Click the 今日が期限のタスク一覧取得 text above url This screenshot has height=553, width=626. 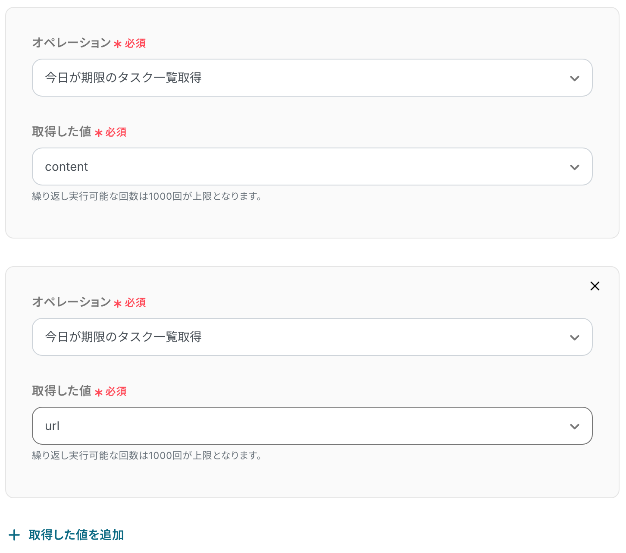(x=123, y=337)
